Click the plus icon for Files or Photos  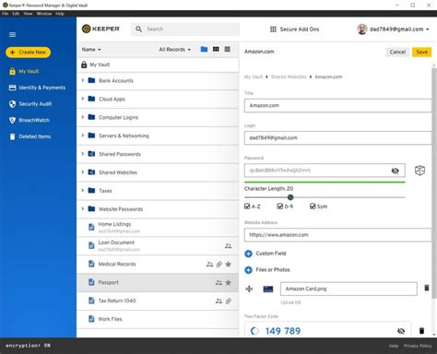click(x=248, y=270)
